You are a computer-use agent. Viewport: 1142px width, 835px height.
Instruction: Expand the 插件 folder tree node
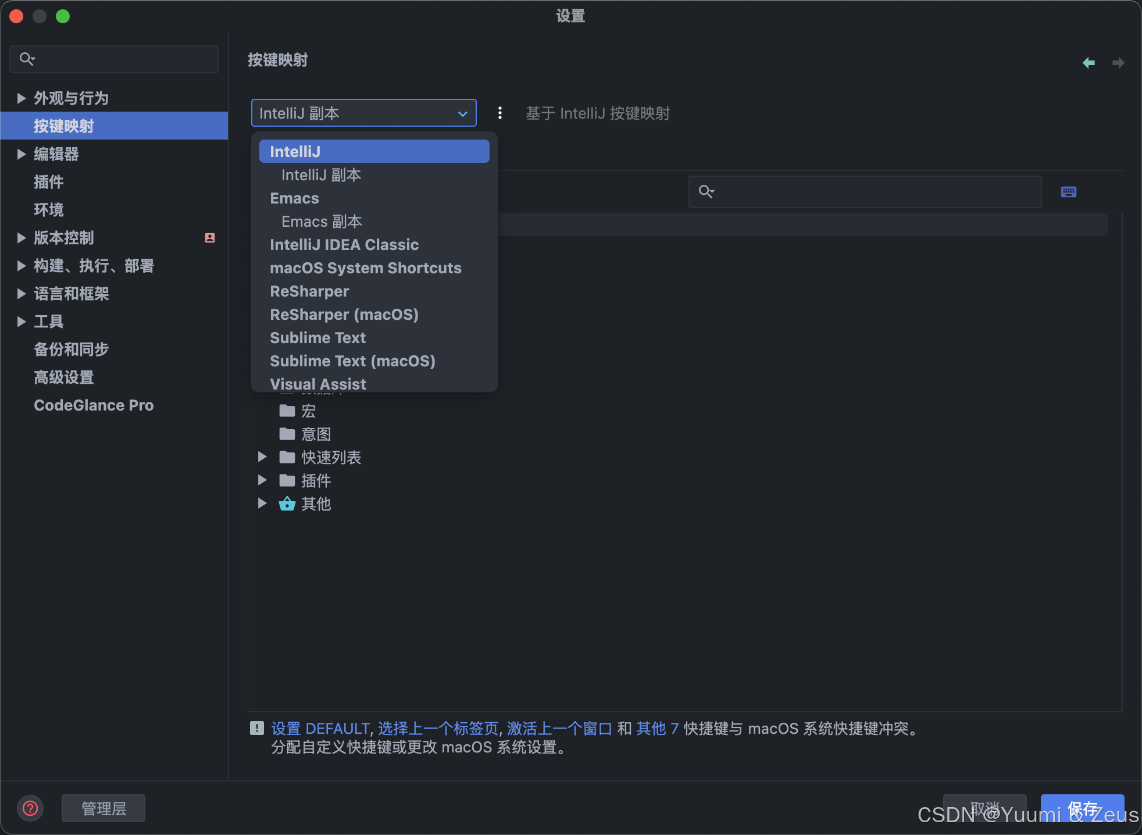pos(262,480)
